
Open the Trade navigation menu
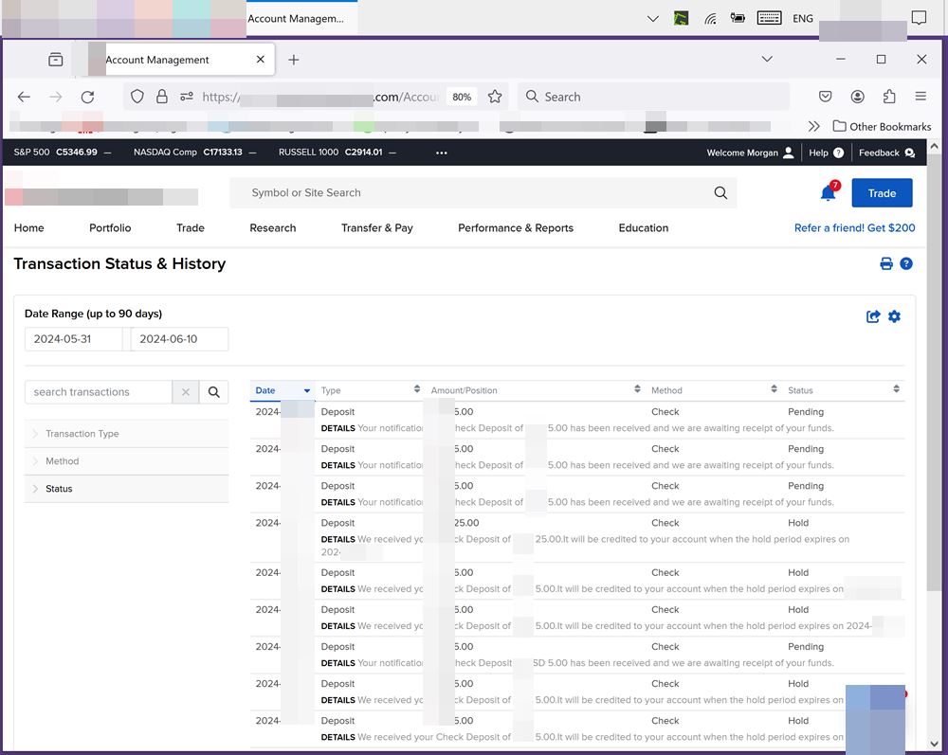191,227
